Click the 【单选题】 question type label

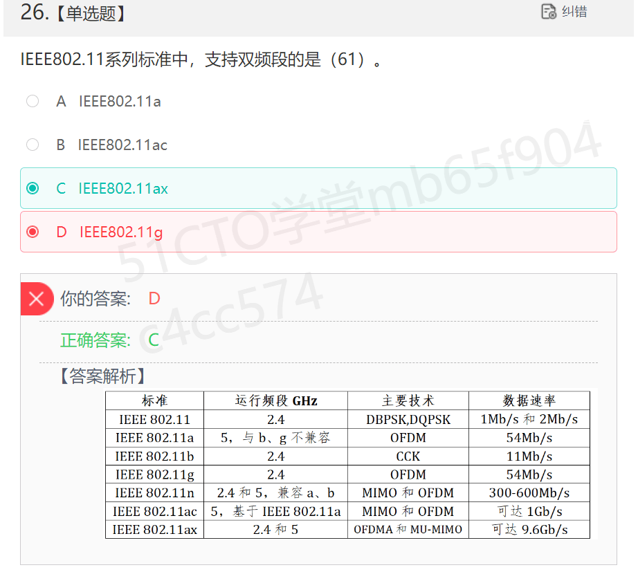click(91, 13)
